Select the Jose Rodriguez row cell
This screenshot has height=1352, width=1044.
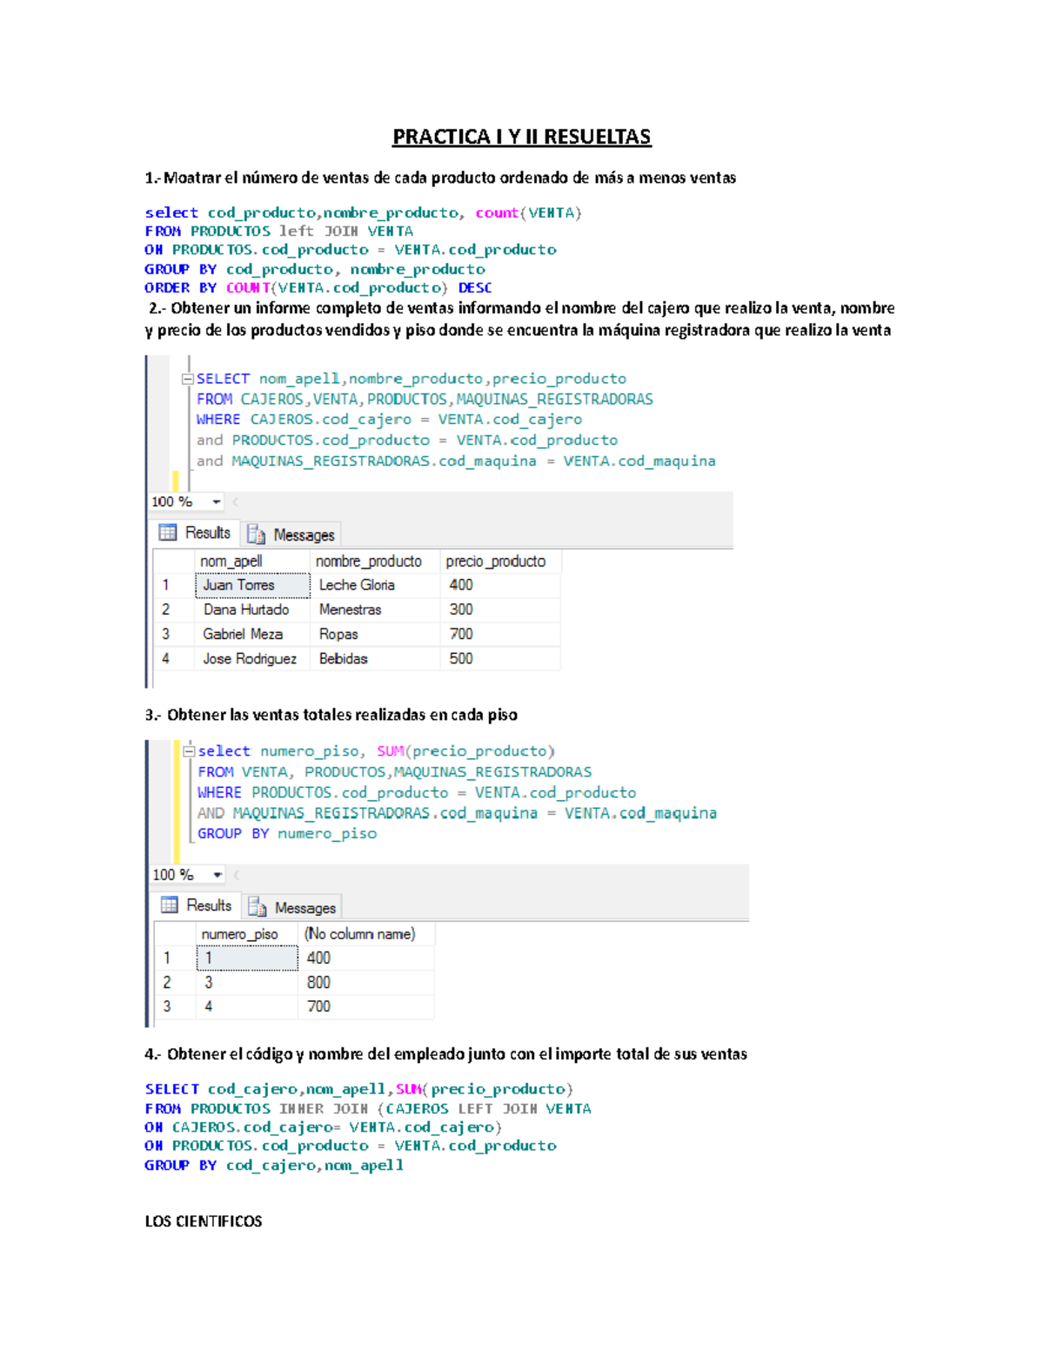click(252, 659)
